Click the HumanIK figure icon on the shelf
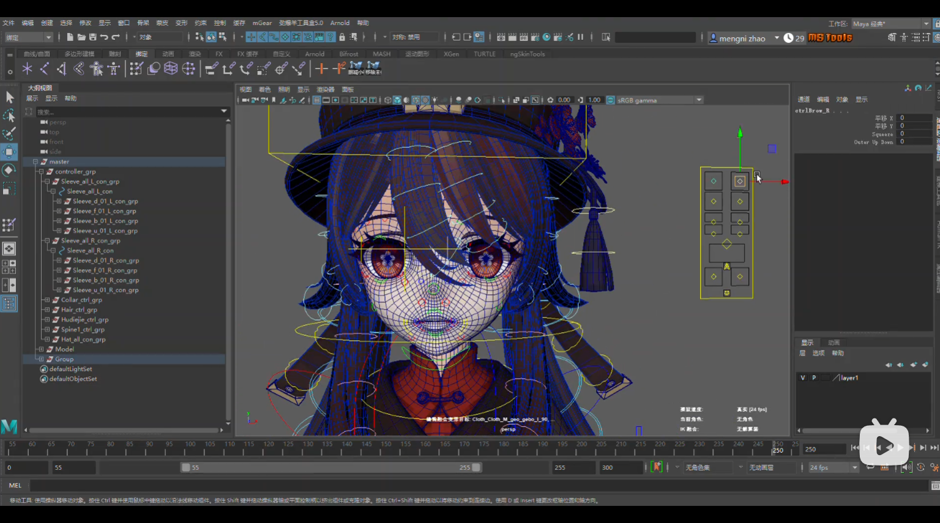The image size is (940, 523). point(114,69)
